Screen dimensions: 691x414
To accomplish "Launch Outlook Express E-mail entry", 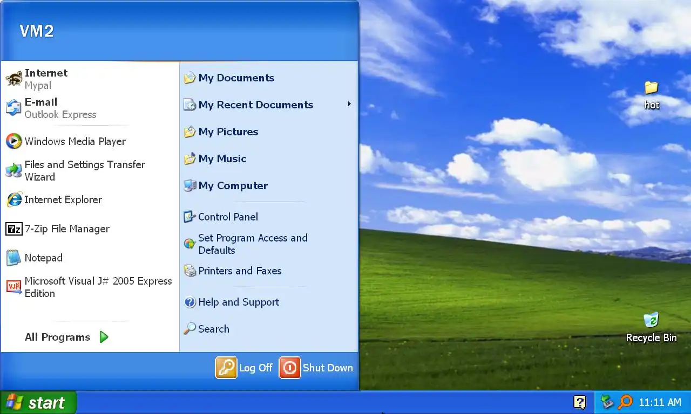I will 90,108.
